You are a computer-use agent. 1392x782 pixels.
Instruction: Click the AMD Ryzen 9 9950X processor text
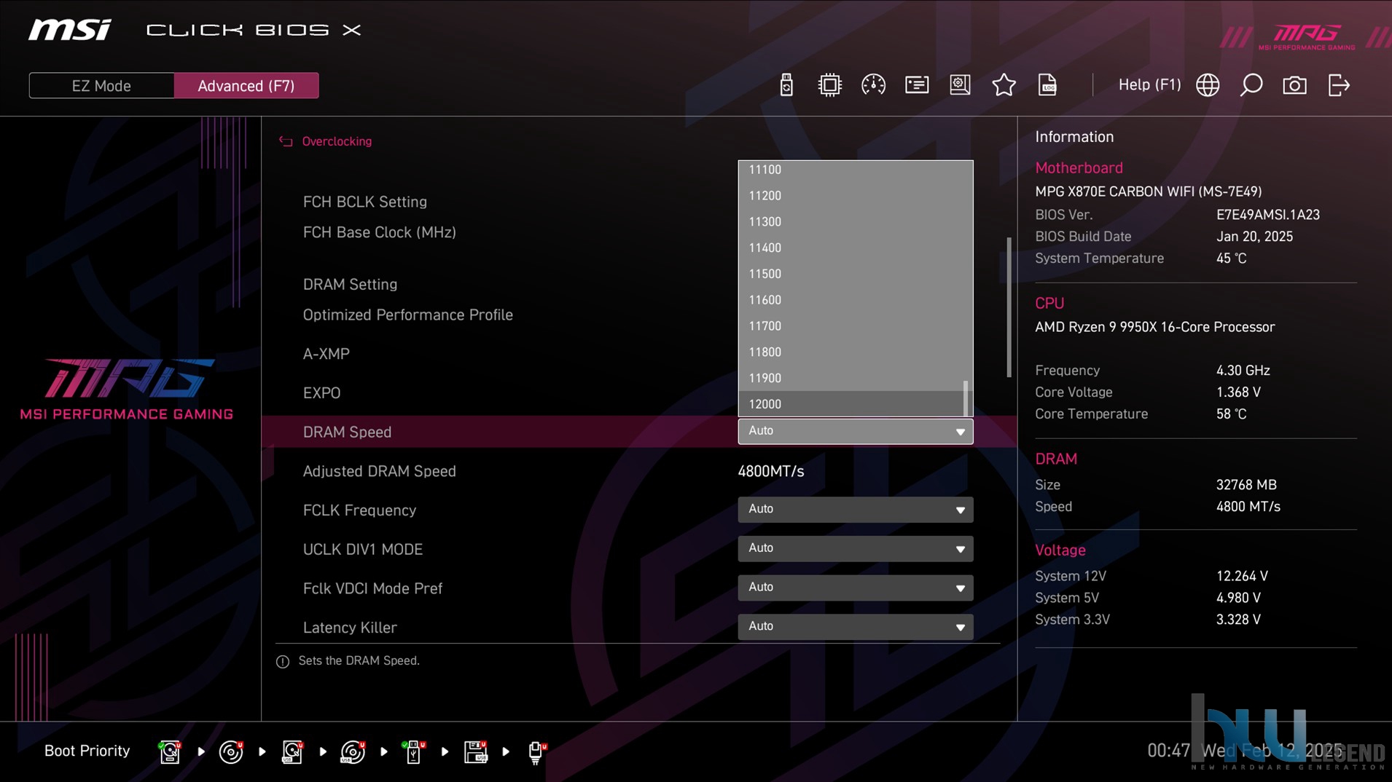1155,327
